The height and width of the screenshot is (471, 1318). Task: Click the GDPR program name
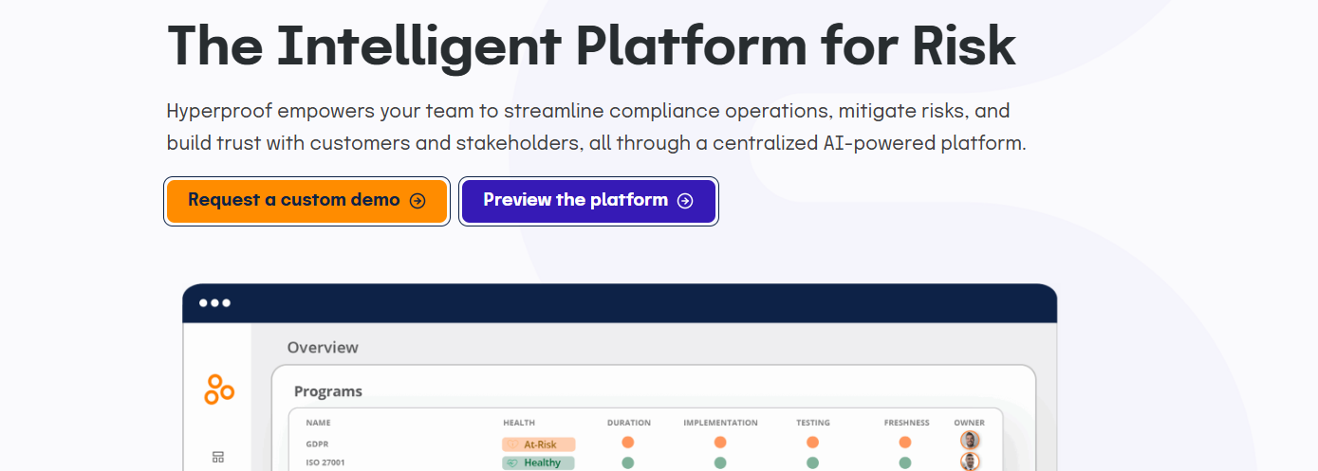coord(317,444)
